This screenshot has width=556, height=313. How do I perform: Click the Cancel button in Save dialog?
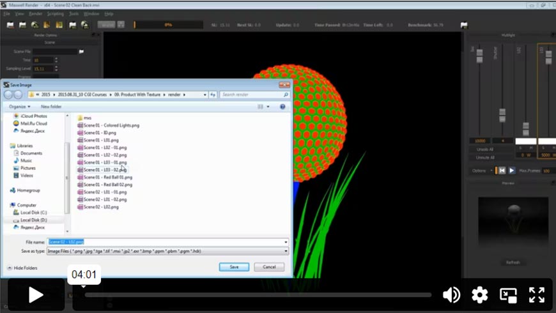(269, 267)
